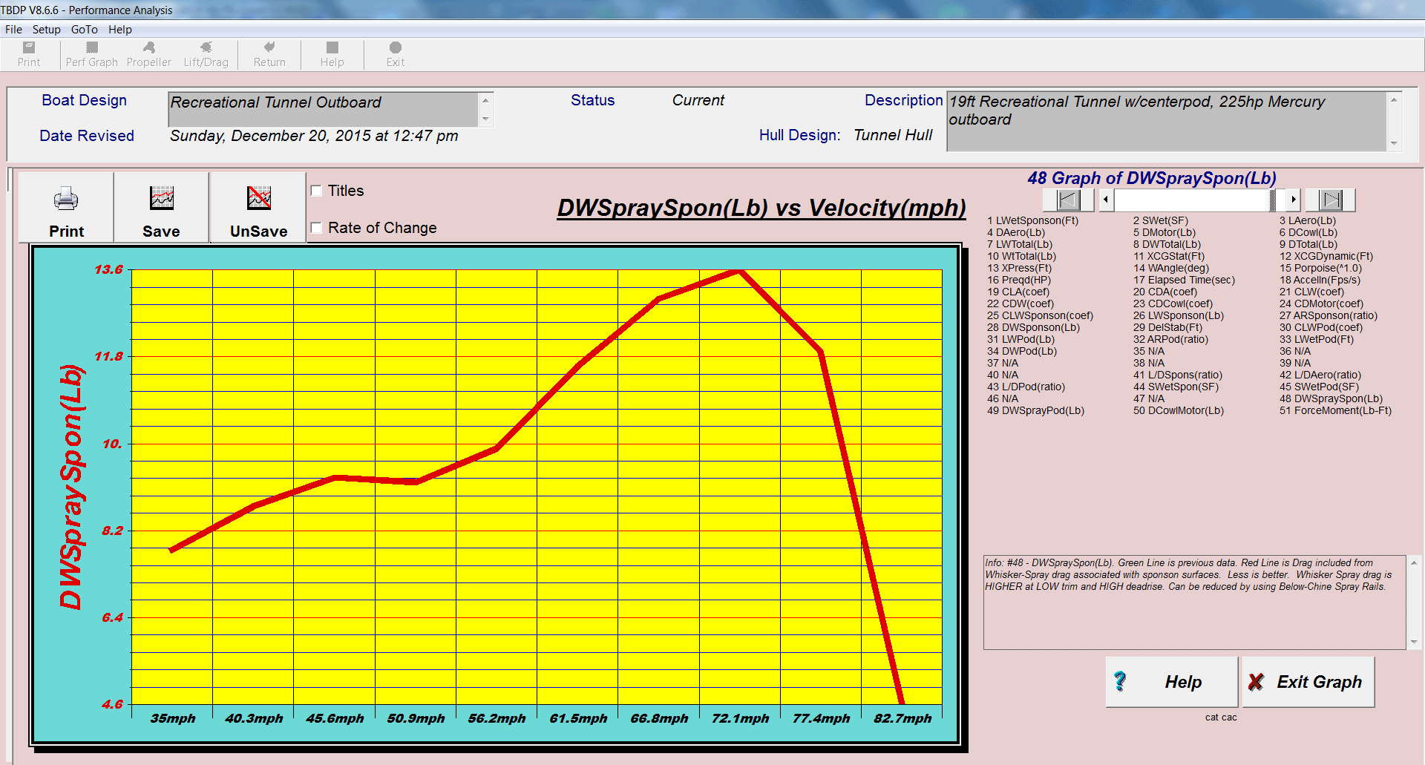Open Lift/Drag from the toolbar
The image size is (1425, 765).
coord(206,54)
